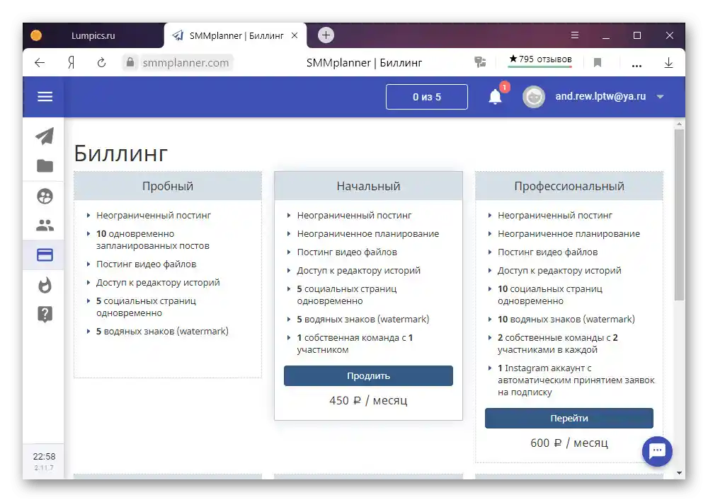The image size is (708, 502).
Task: Click '10 одновременно запланированных постов' in Пробный
Action: [153, 240]
